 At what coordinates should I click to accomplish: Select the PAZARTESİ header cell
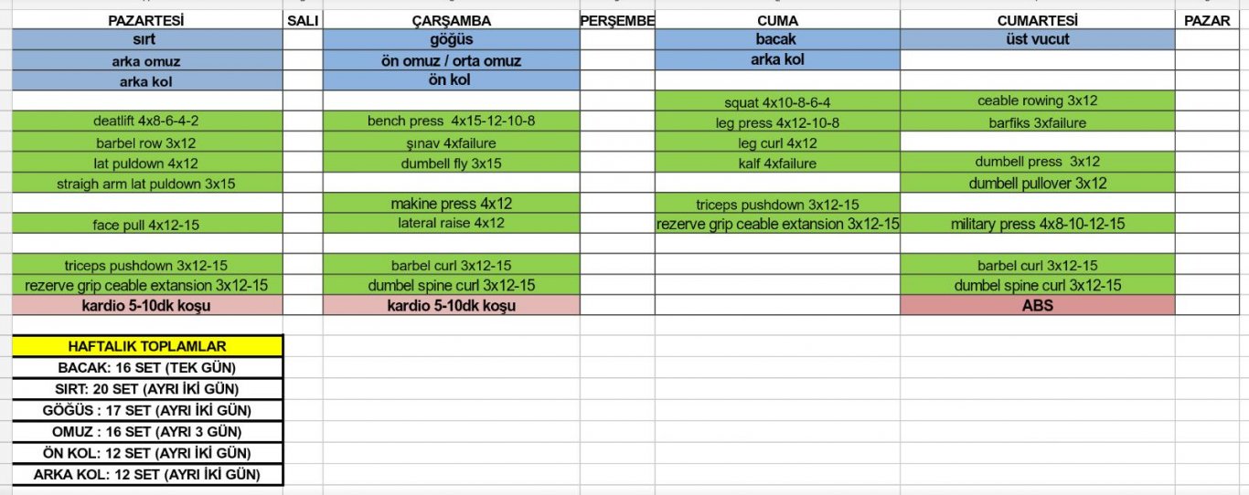point(146,20)
